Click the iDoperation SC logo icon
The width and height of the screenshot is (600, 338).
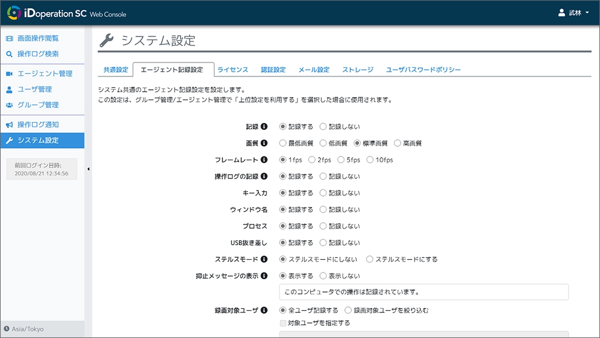point(14,13)
